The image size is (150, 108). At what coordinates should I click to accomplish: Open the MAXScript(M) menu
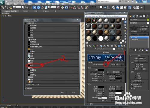[82, 4]
